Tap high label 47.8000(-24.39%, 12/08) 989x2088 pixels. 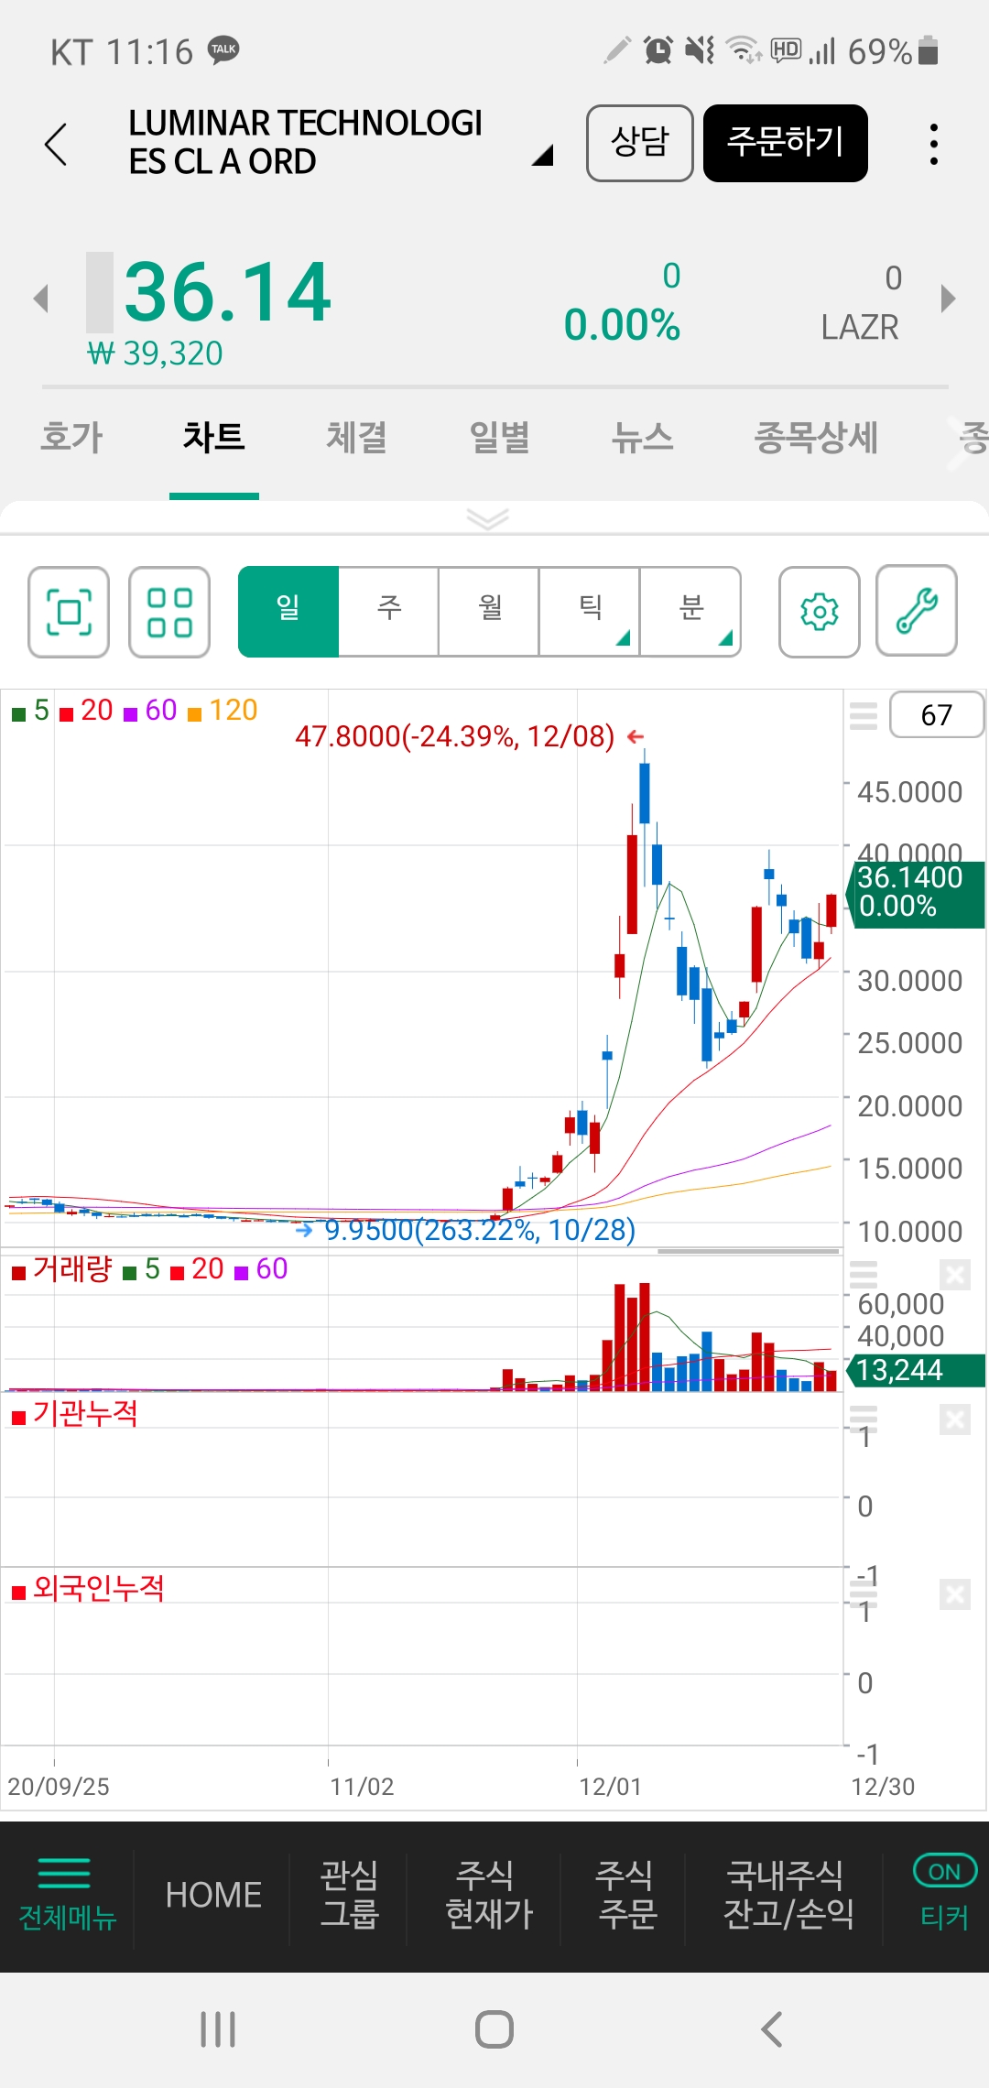pos(454,736)
